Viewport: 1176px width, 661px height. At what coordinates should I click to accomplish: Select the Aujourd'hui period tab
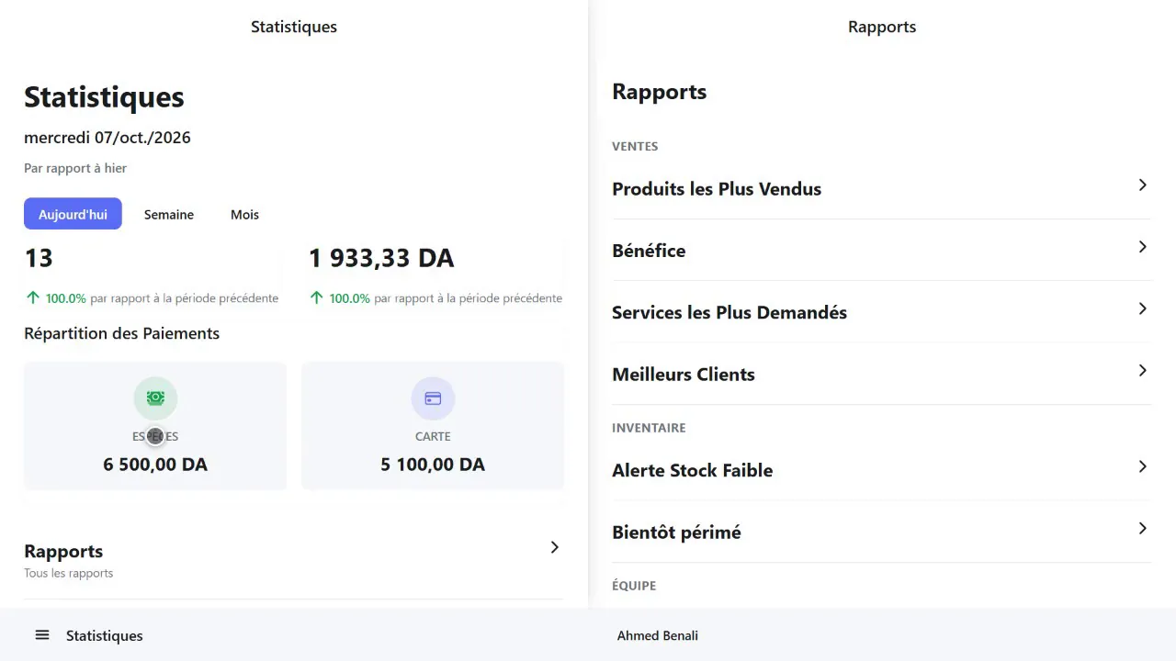point(73,214)
